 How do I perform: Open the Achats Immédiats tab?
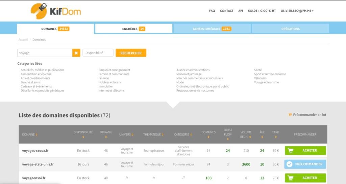point(212,29)
